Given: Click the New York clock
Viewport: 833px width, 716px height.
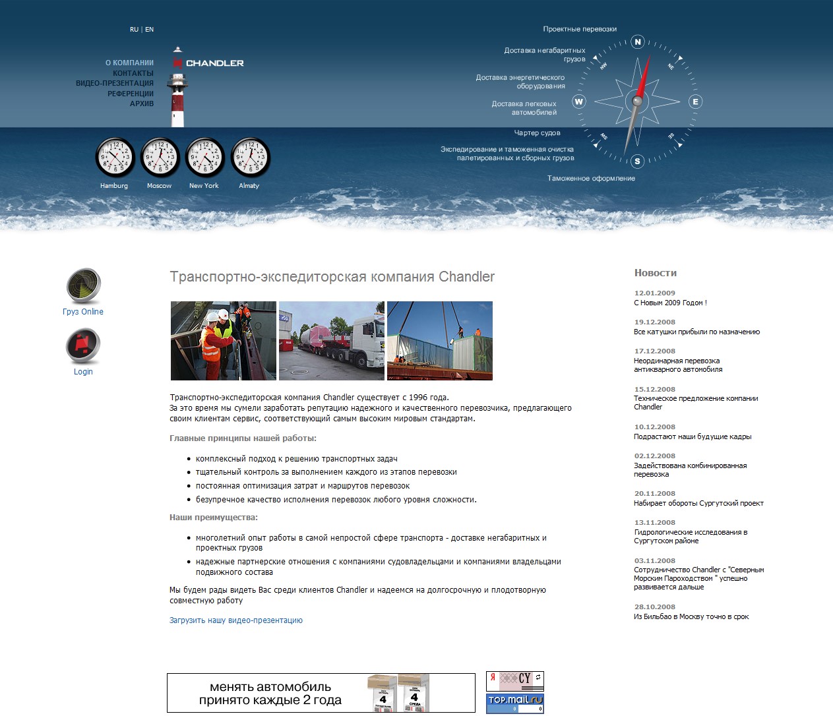Looking at the screenshot, I should point(205,158).
